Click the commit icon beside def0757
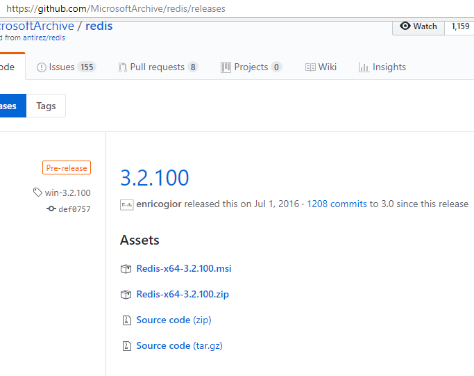The width and height of the screenshot is (474, 376). click(x=51, y=209)
